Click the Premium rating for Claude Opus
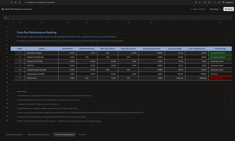 click(x=220, y=74)
